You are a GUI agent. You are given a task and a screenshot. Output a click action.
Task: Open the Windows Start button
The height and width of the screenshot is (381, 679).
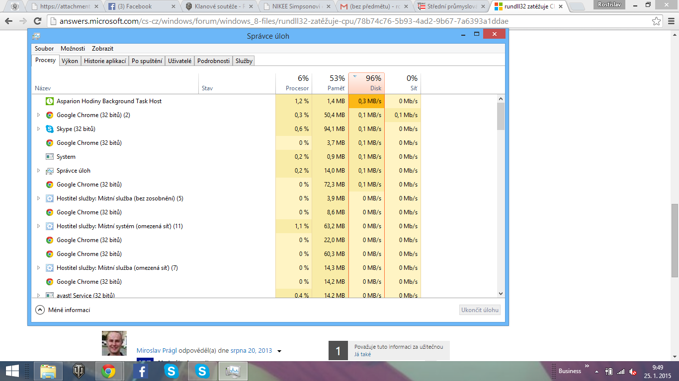13,371
